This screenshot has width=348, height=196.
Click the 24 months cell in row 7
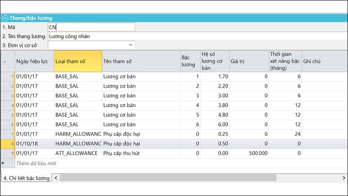click(285, 134)
